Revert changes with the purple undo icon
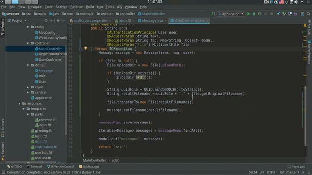 point(295,14)
